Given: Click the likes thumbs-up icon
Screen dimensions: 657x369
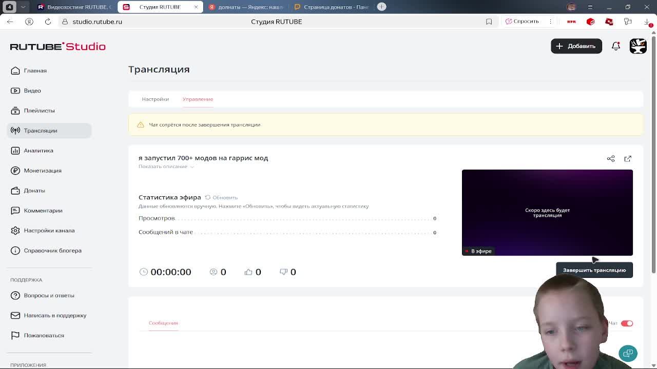Looking at the screenshot, I should [x=248, y=272].
